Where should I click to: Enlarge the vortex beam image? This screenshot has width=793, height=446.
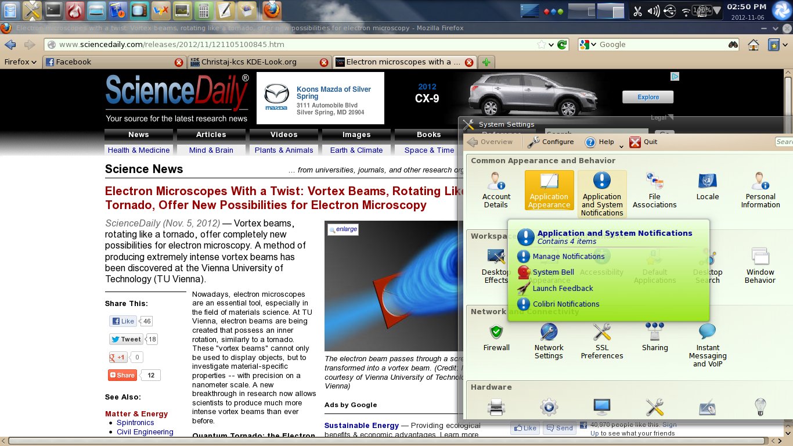point(343,229)
